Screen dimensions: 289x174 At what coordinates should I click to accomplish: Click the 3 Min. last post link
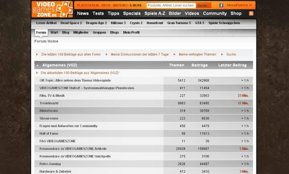click(x=244, y=171)
